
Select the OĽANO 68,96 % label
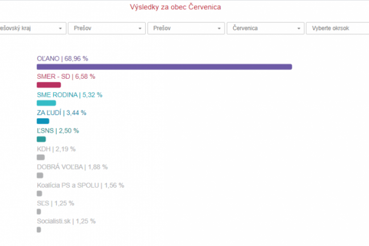tap(62, 59)
